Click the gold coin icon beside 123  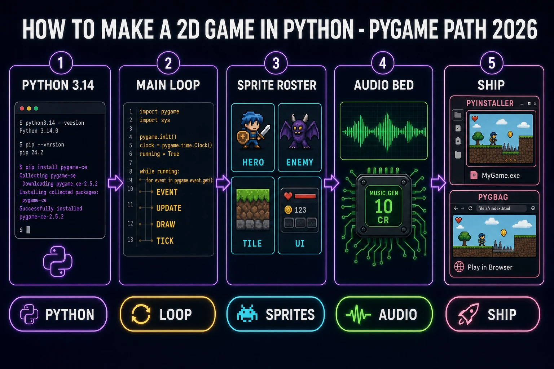coord(288,210)
